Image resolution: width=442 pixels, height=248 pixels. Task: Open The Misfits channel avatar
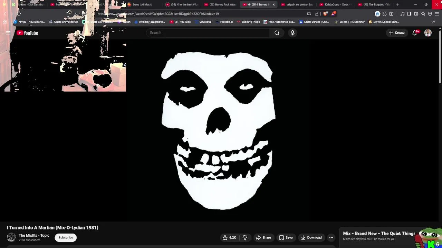click(11, 237)
